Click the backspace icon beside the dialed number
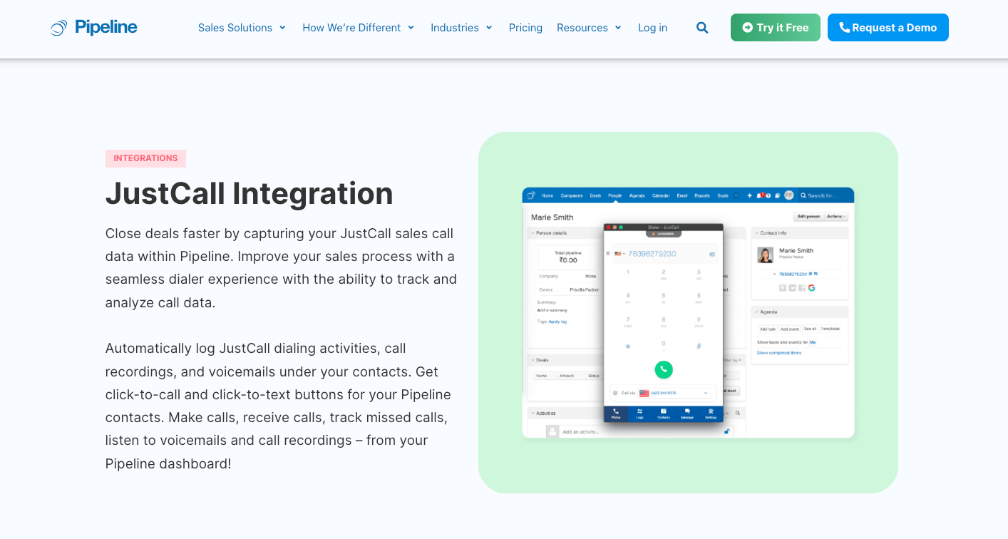 [711, 254]
